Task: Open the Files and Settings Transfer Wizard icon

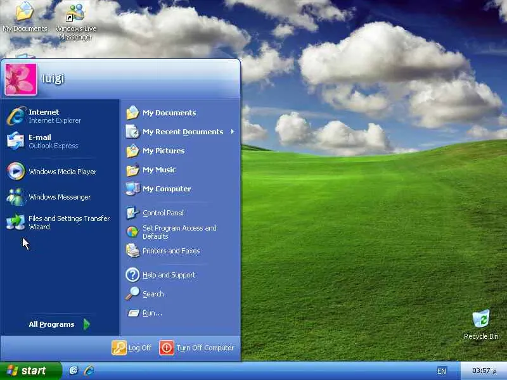Action: click(x=15, y=222)
